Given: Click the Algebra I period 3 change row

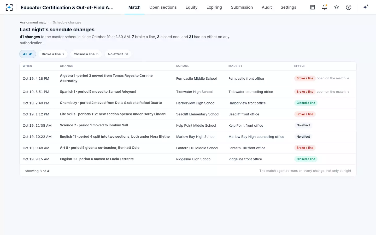Looking at the screenshot, I should click(x=188, y=78).
